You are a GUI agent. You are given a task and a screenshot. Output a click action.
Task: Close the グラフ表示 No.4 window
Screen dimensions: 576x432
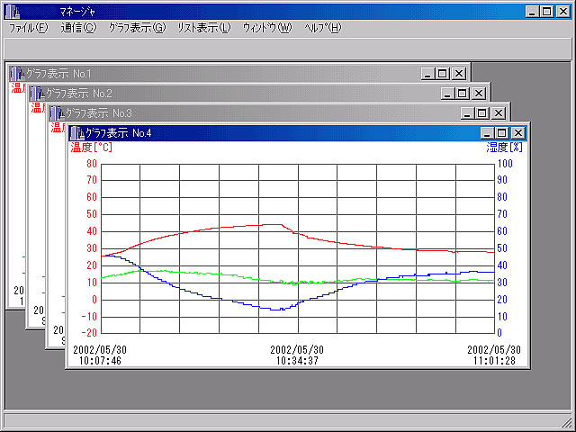pos(517,133)
